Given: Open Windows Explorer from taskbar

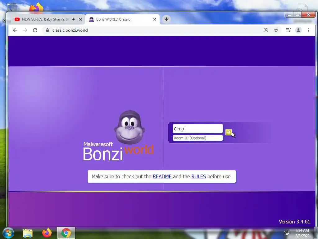Looking at the screenshot, I should click(x=28, y=233).
